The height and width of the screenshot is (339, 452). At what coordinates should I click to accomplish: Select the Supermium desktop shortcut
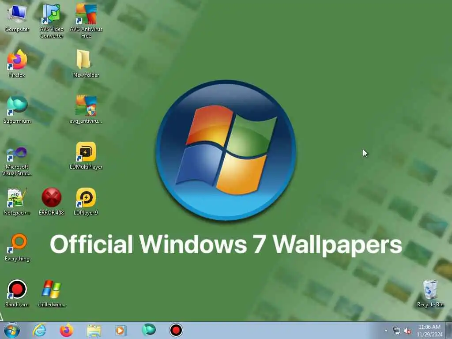[17, 109]
